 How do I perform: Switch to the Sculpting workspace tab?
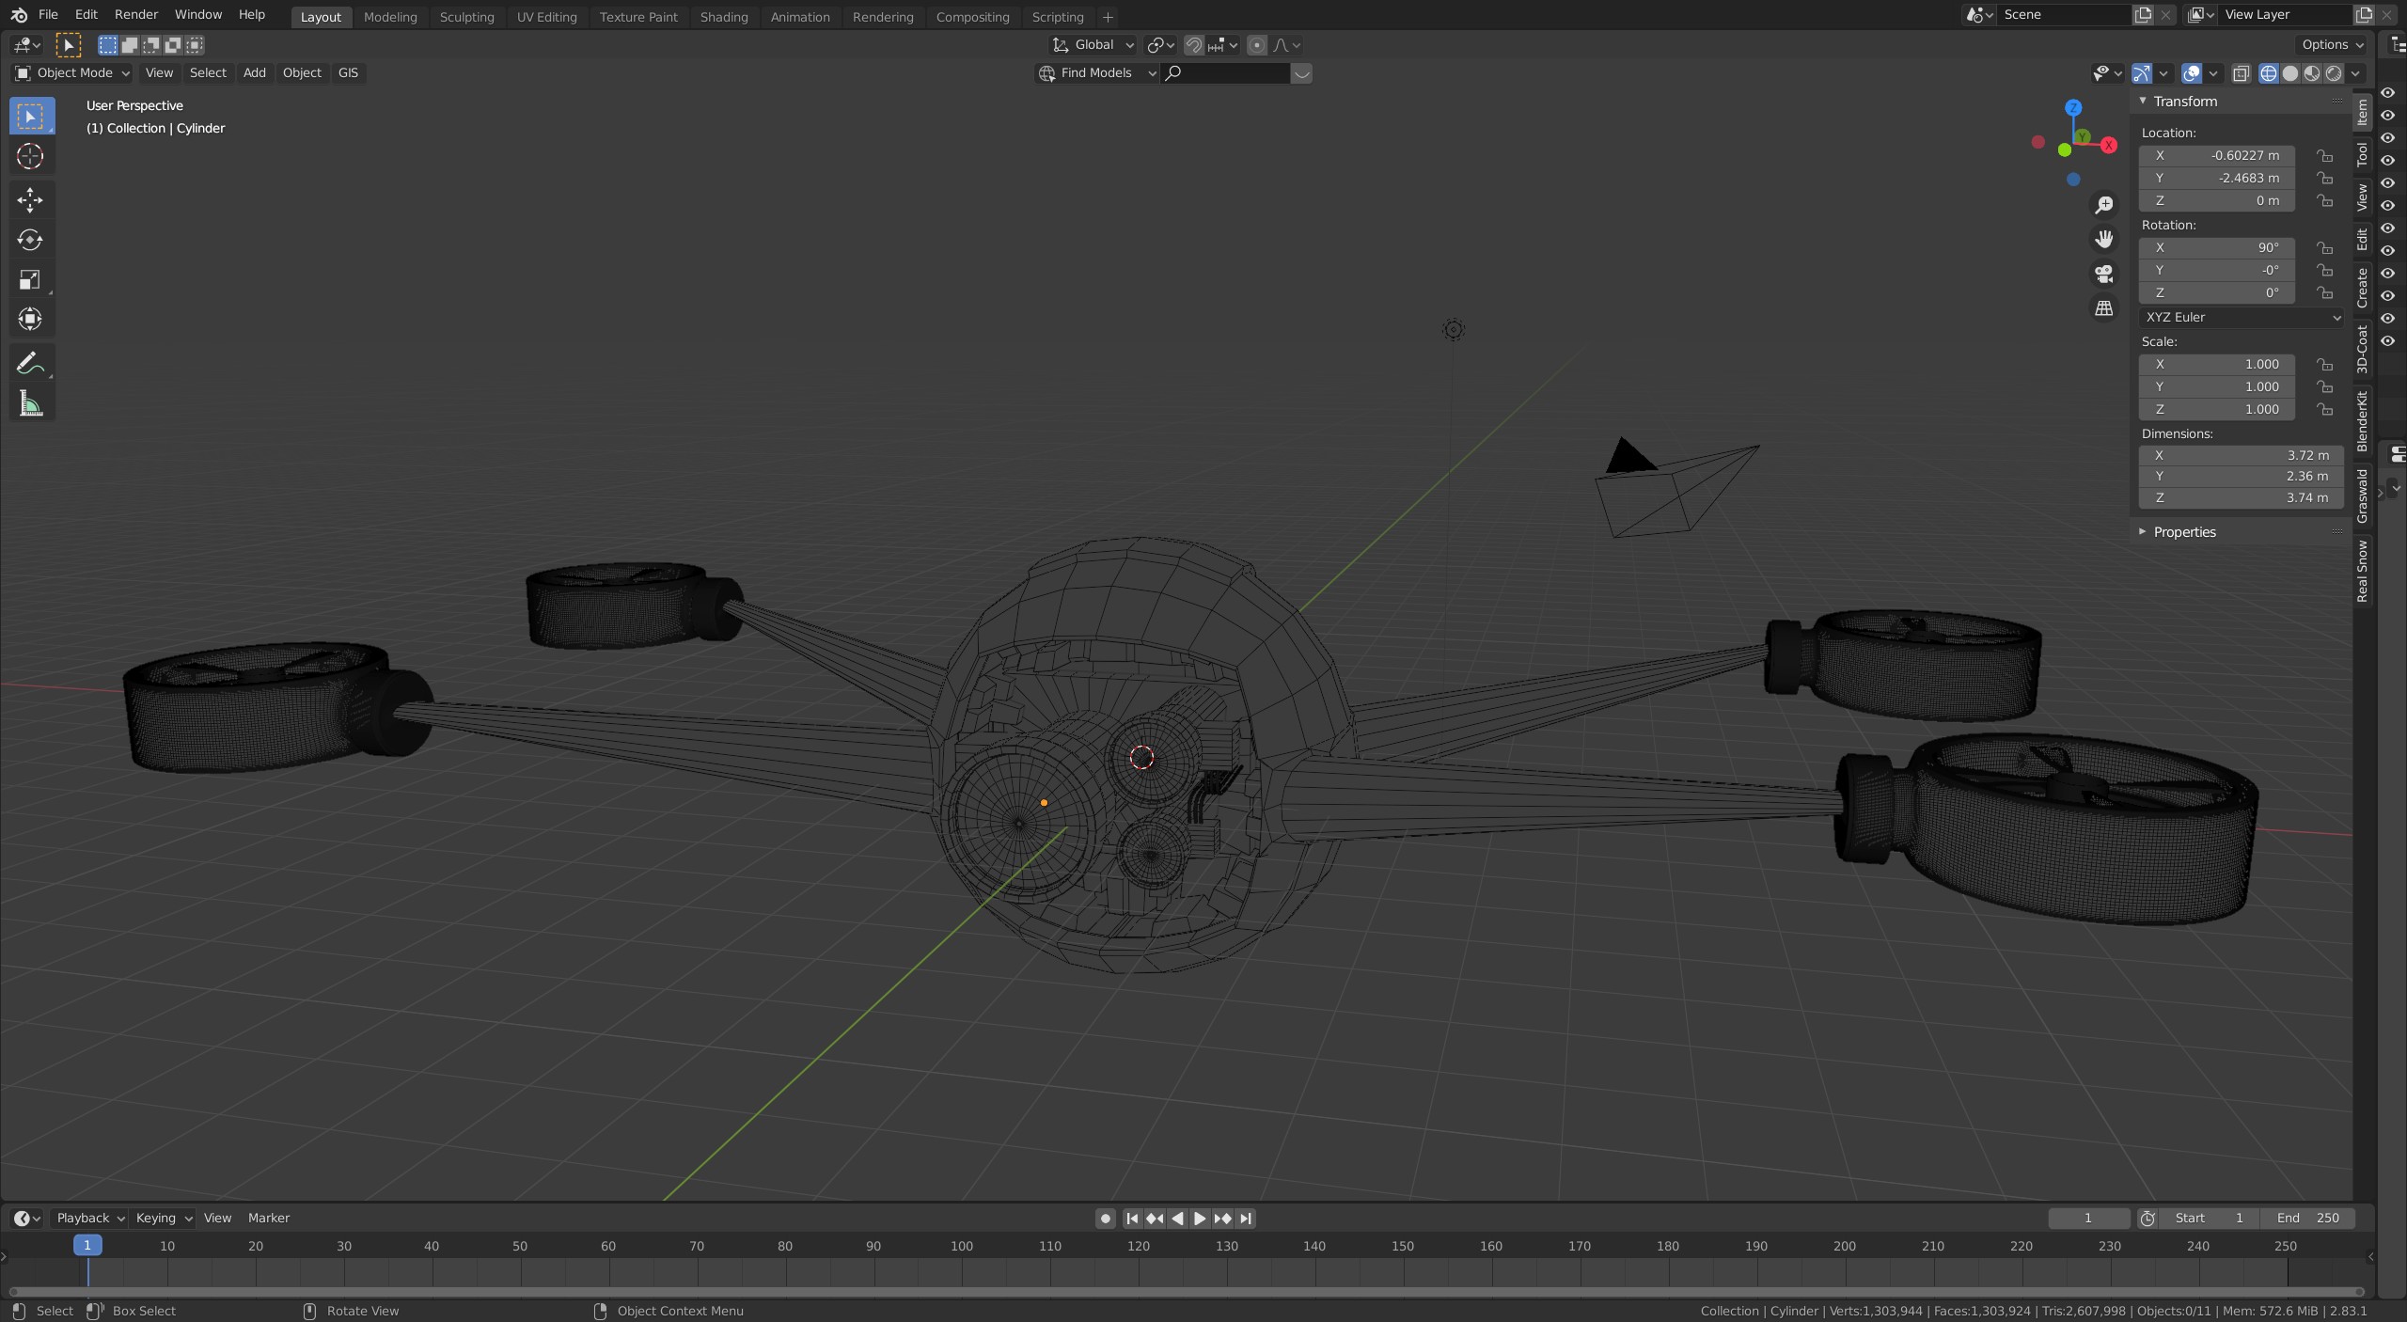(466, 17)
